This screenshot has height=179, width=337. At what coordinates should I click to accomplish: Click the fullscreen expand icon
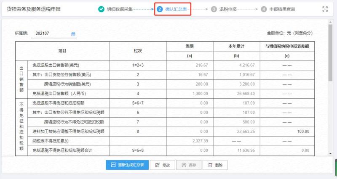tap(325, 9)
